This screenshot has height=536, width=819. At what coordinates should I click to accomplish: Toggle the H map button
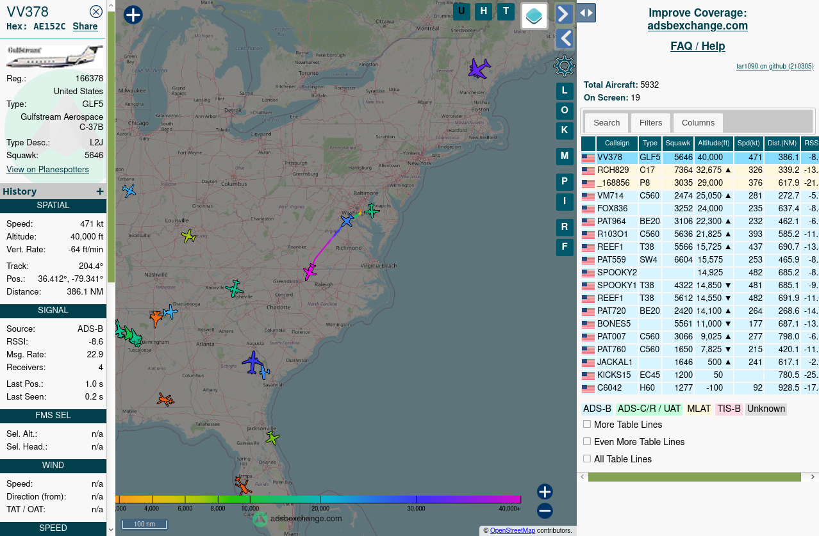[x=484, y=11]
